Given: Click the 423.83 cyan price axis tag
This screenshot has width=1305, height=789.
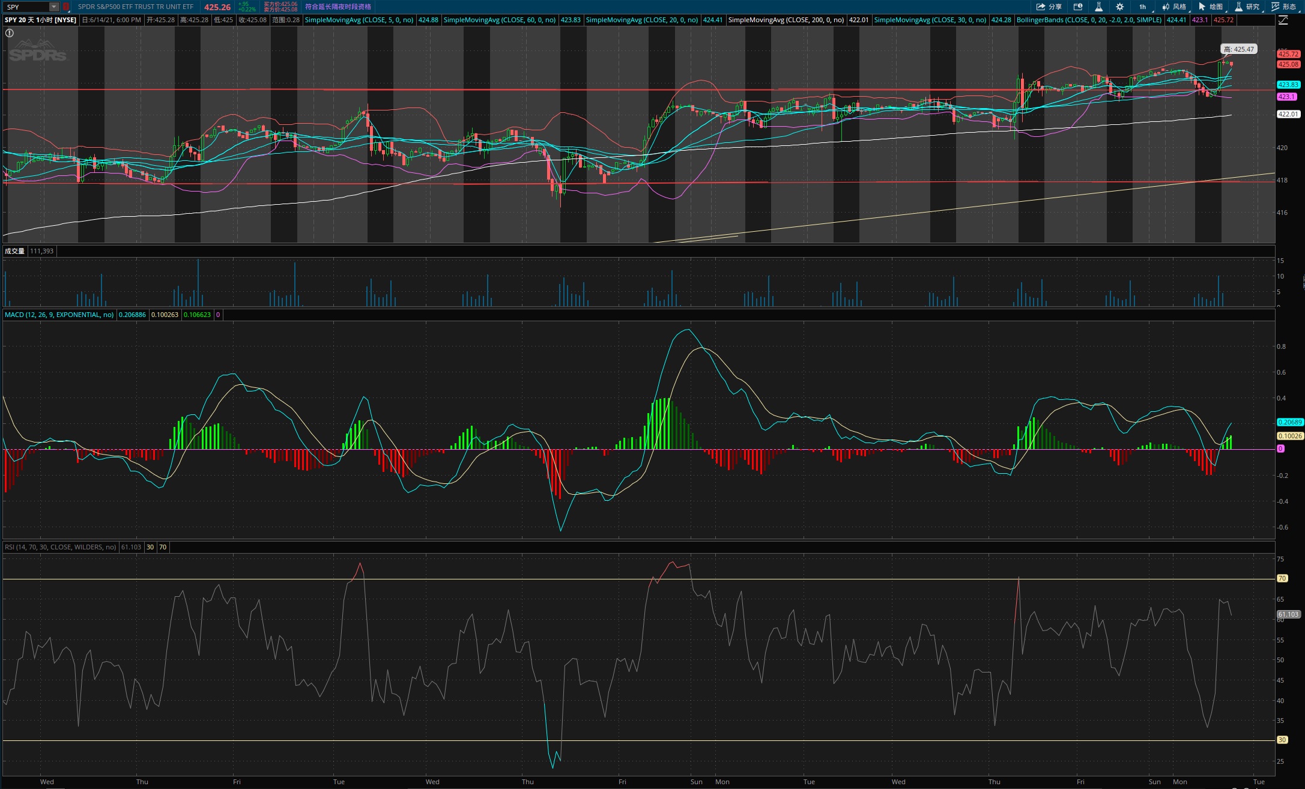Looking at the screenshot, I should (x=1289, y=85).
